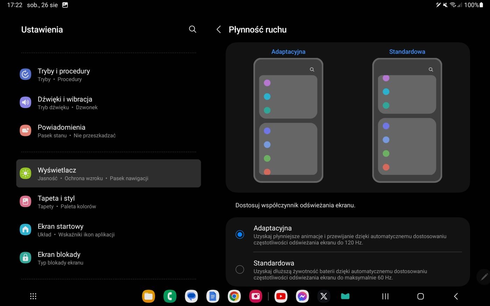This screenshot has height=306, width=490.
Task: Tap the battery 100% indicator
Action: click(474, 5)
